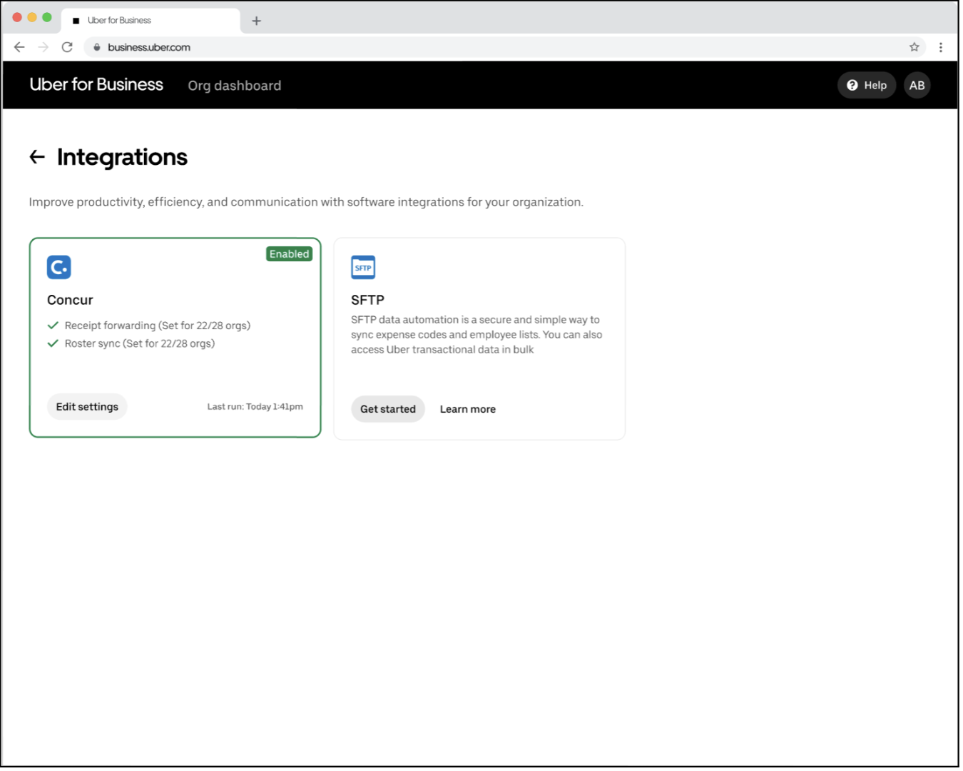This screenshot has height=771, width=963.
Task: Select the Uber for Business browser tab
Action: coord(143,21)
